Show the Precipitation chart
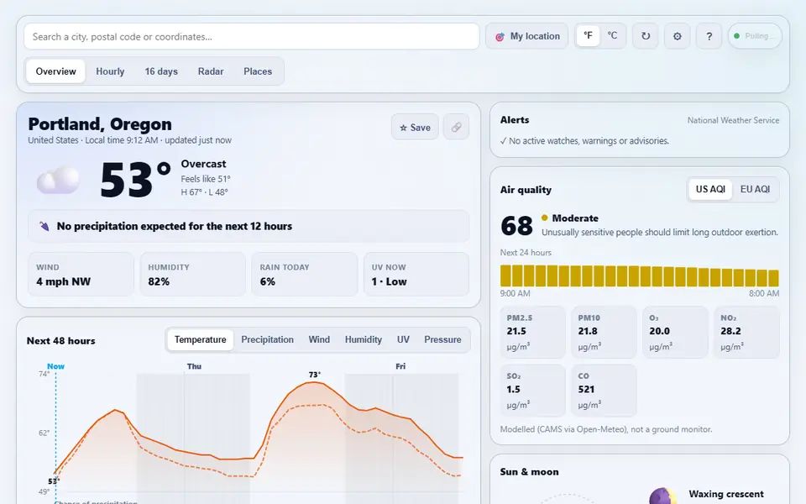 [267, 339]
